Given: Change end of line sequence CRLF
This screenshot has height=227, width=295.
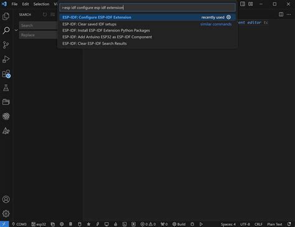Looking at the screenshot, I should tap(258, 224).
